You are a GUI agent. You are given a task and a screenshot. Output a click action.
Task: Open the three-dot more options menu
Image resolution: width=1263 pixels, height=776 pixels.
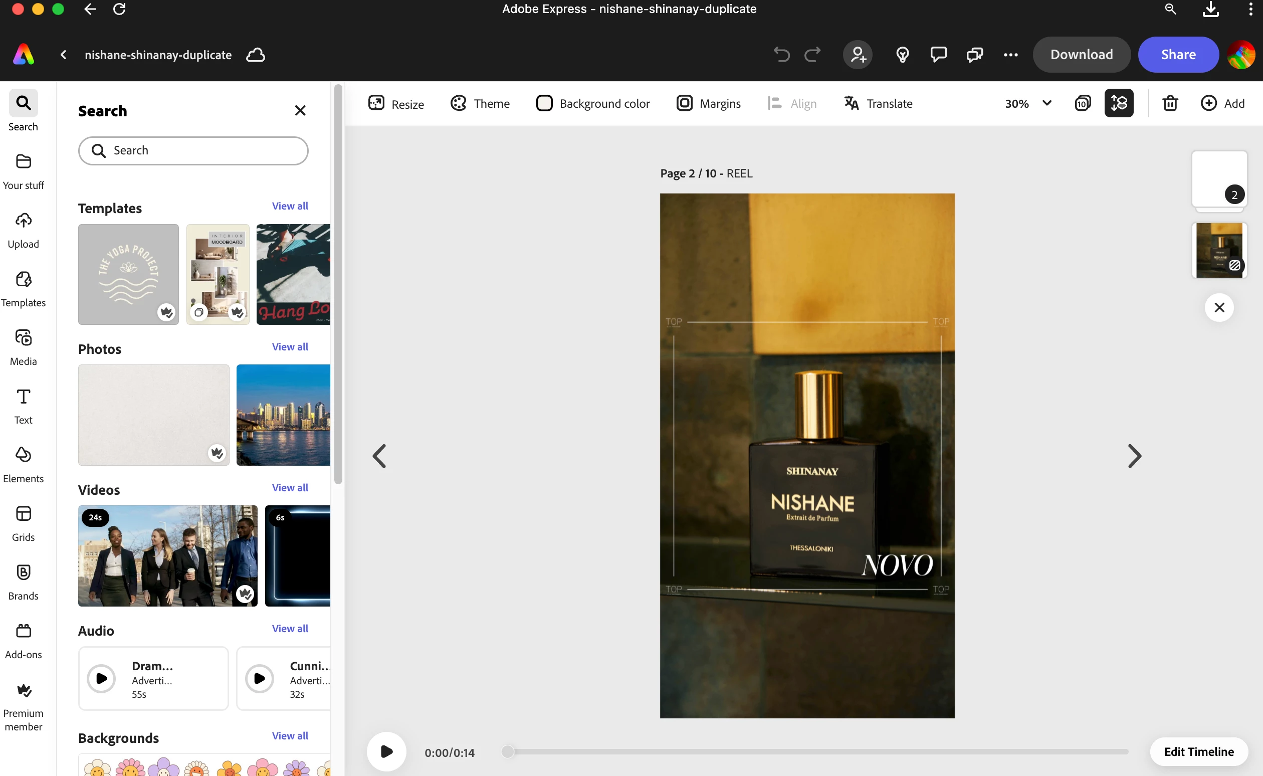[x=1010, y=55]
